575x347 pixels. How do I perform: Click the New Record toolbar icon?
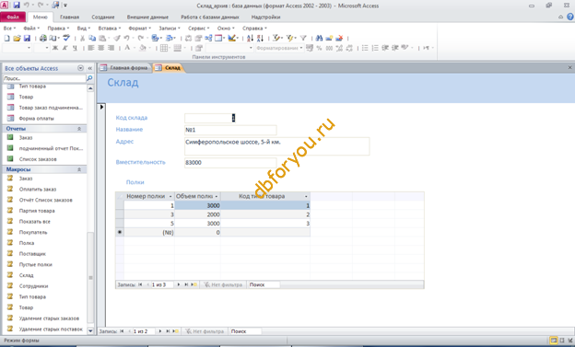[329, 38]
